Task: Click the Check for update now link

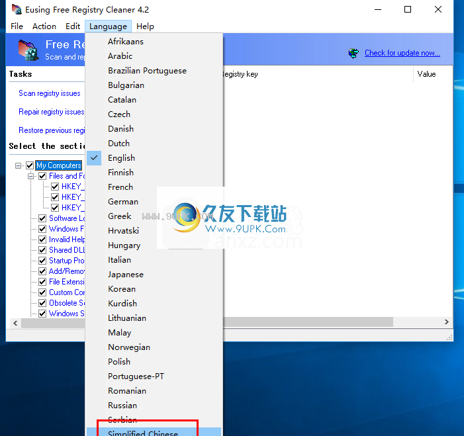Action: tap(402, 53)
